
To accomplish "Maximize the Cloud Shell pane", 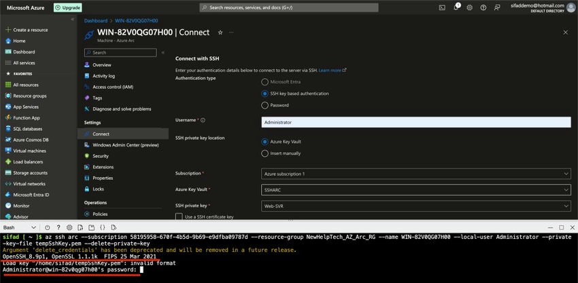I will pos(562,227).
